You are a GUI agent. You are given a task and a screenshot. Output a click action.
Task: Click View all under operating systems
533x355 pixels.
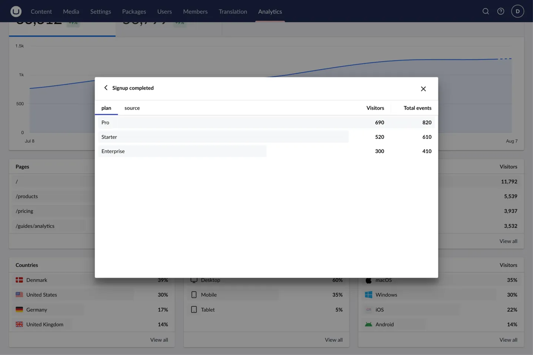[x=508, y=340]
